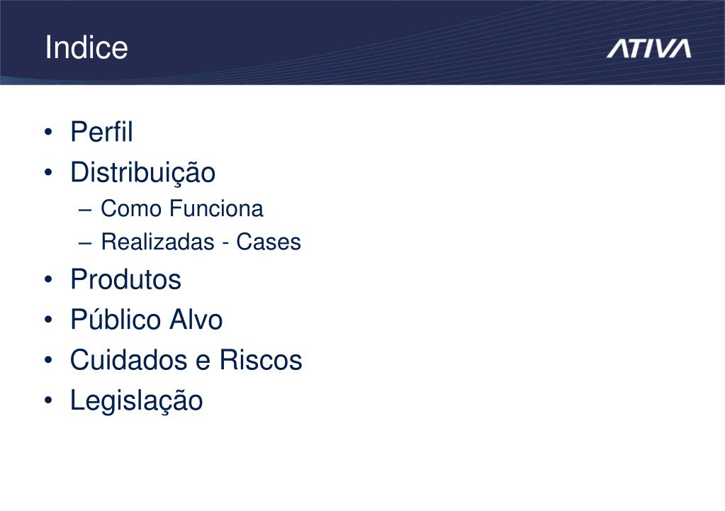725x511 pixels.
Task: Select the Indice slide title
Action: pyautogui.click(x=86, y=47)
